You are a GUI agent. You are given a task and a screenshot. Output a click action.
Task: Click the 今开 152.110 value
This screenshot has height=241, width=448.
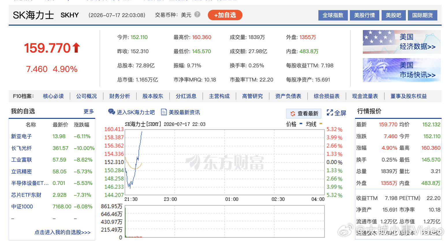139,37
